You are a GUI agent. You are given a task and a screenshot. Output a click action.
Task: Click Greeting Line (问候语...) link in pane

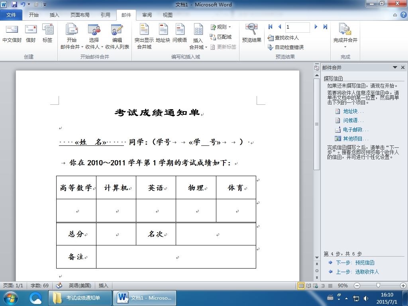[353, 120]
